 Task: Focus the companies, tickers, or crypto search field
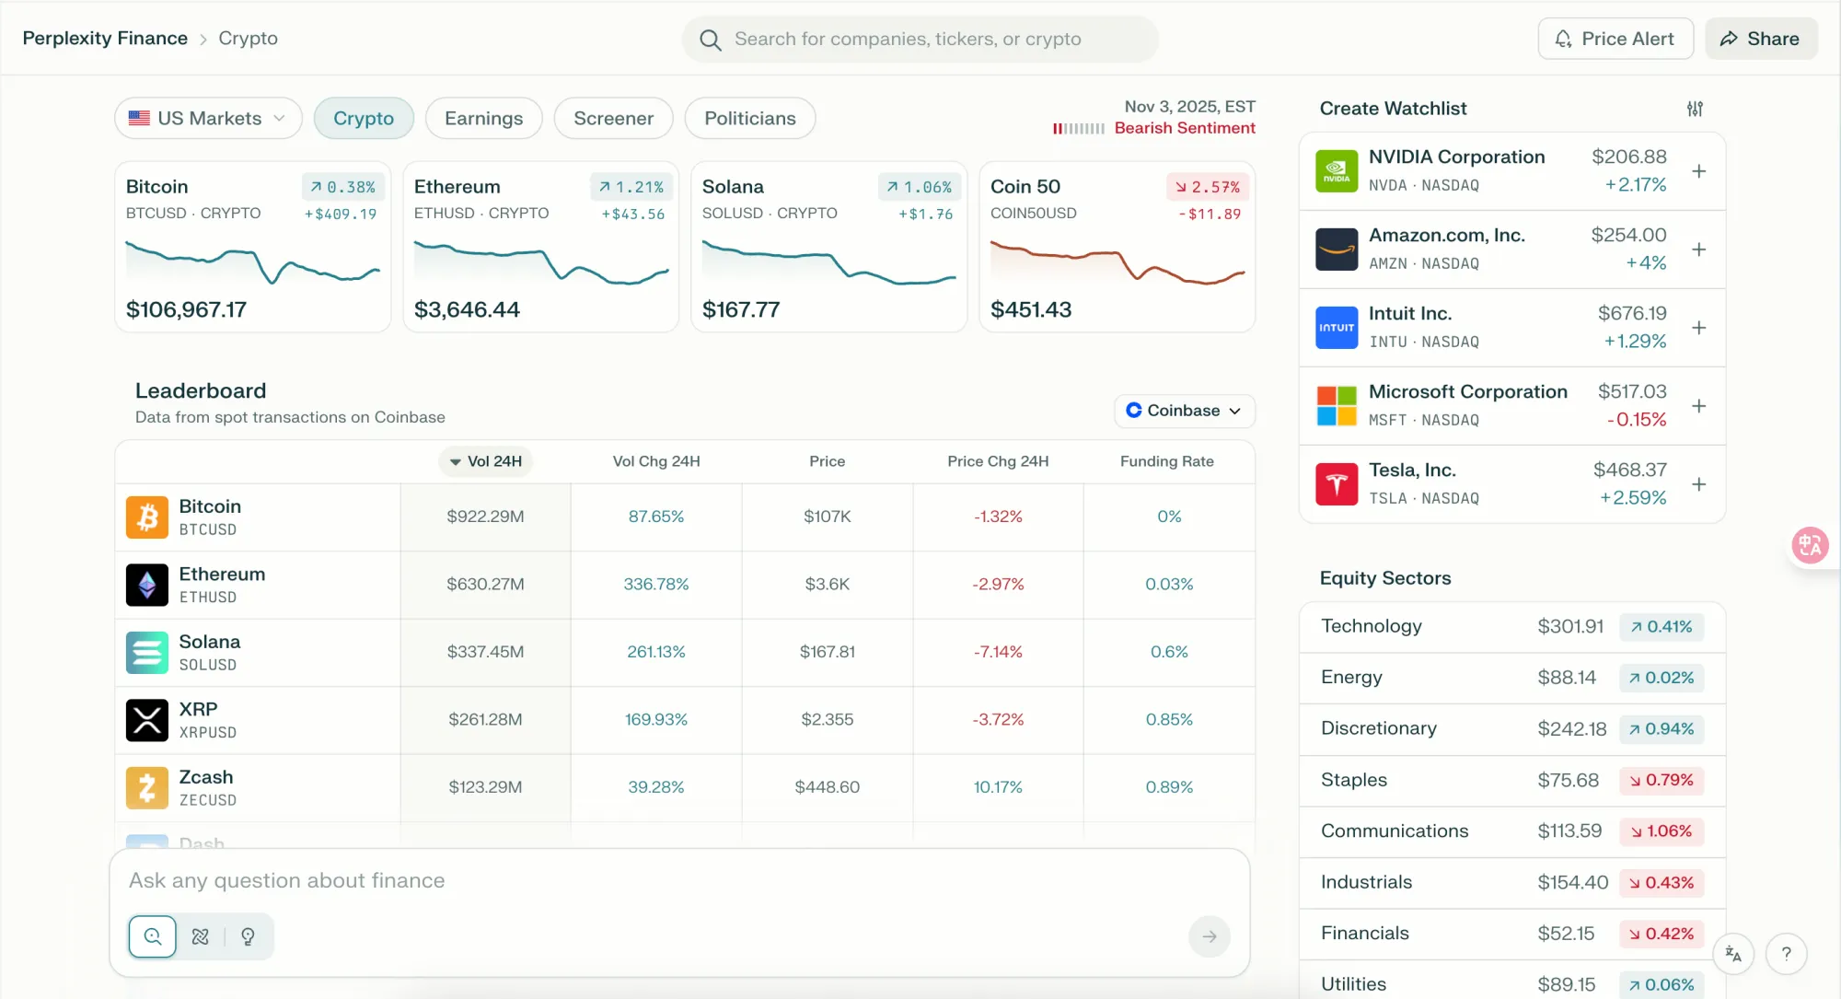pos(920,40)
